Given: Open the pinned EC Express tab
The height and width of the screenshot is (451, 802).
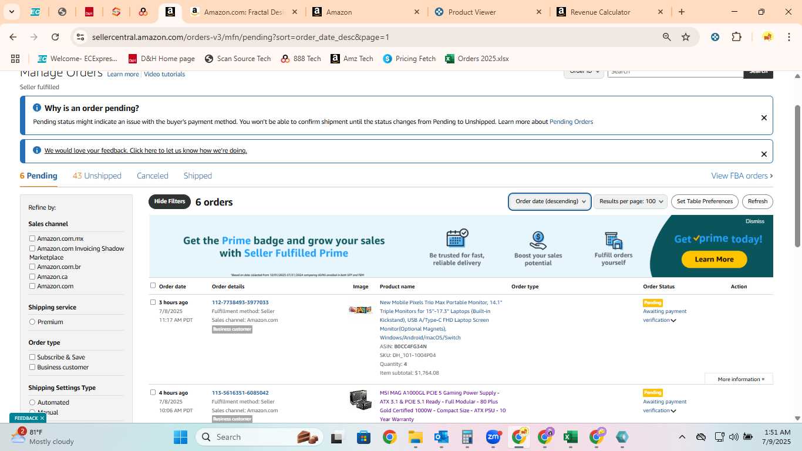Looking at the screenshot, I should (35, 12).
